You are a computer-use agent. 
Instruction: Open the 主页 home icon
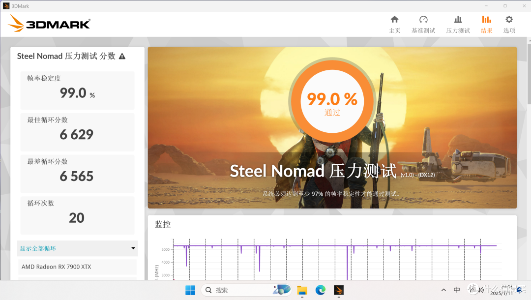click(x=394, y=19)
